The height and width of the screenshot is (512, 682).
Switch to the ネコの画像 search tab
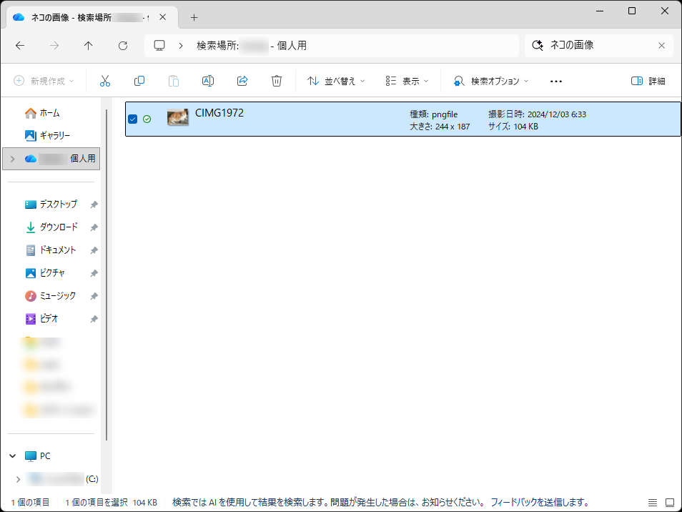pos(86,16)
